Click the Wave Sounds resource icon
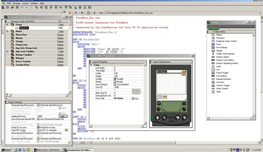 (x=13, y=61)
